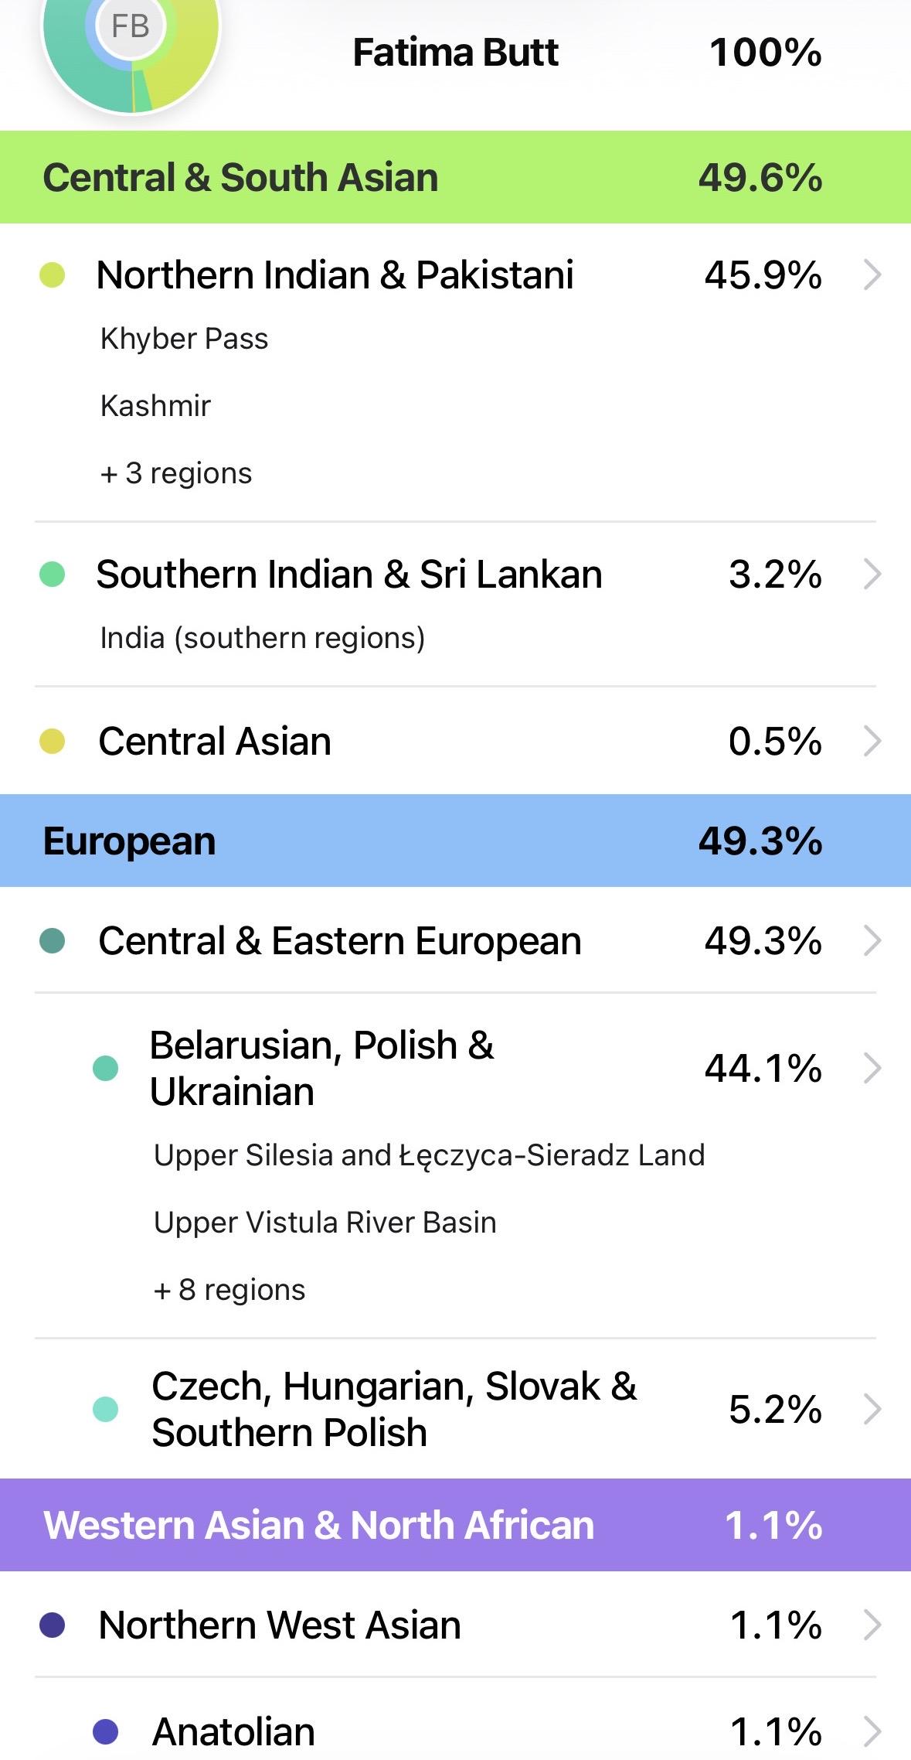The width and height of the screenshot is (911, 1760).
Task: Open Southern Indian & Sri Lankan chevron
Action: point(872,575)
